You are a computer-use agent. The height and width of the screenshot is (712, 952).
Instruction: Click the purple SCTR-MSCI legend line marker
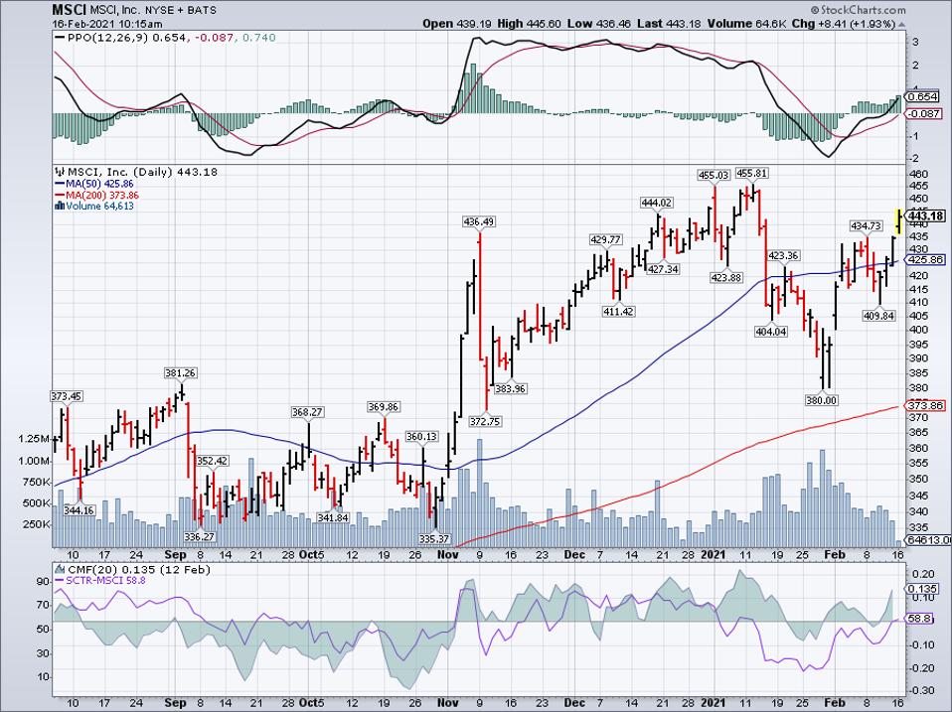(x=60, y=581)
